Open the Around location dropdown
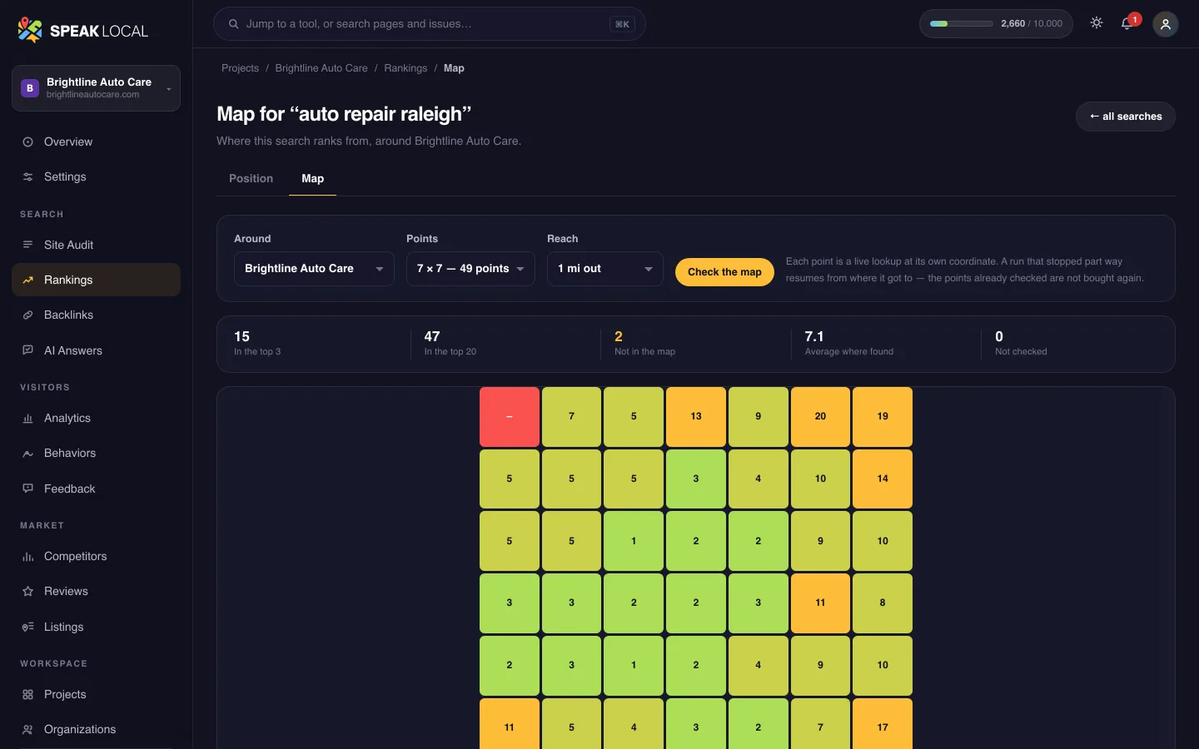1199x749 pixels. point(314,269)
